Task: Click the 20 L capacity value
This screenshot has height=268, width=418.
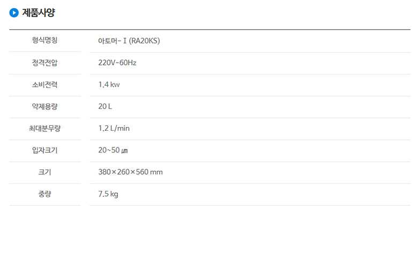Action: [x=105, y=107]
